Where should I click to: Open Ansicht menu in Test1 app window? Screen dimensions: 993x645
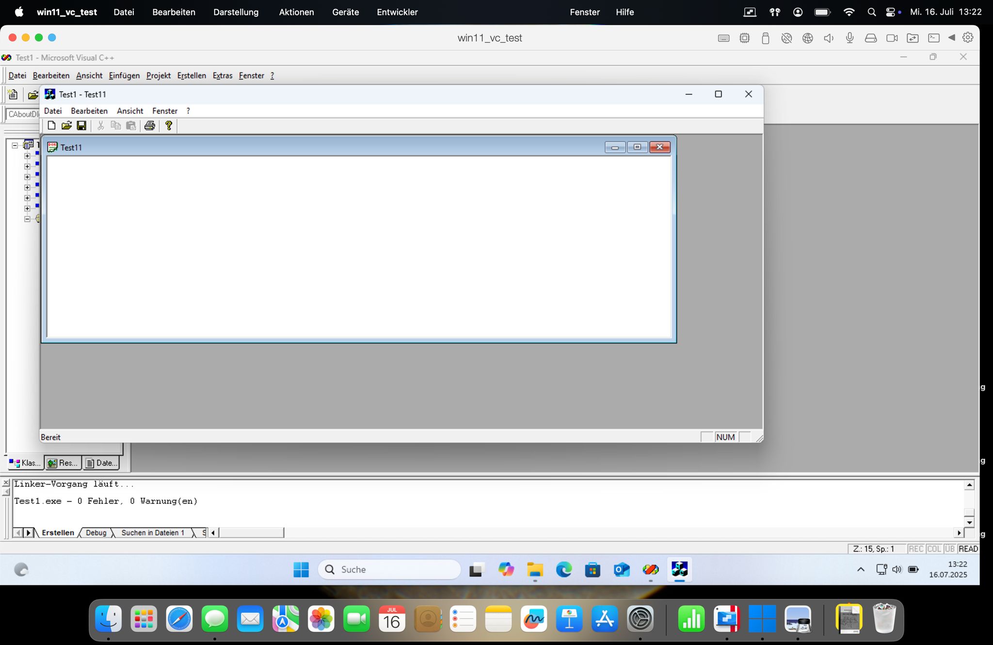(130, 111)
